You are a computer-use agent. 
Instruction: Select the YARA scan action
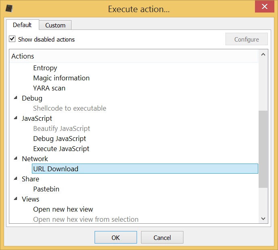tap(49, 88)
